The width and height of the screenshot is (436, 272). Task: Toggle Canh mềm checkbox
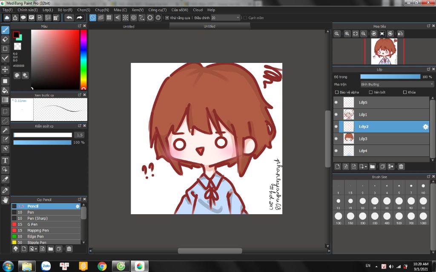[x=245, y=18]
